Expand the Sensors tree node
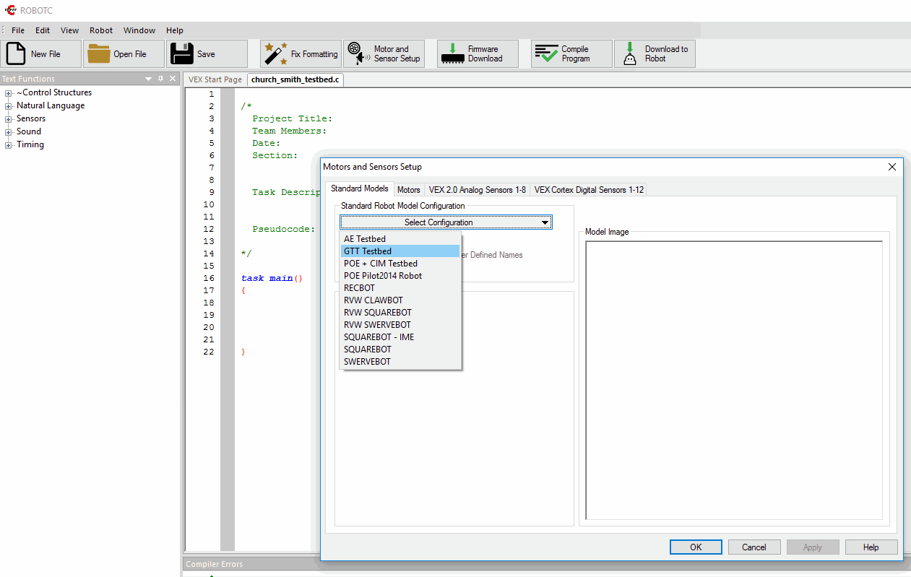 coord(9,119)
